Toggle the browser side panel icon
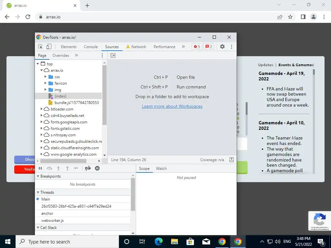The width and height of the screenshot is (331, 248). coord(303,17)
